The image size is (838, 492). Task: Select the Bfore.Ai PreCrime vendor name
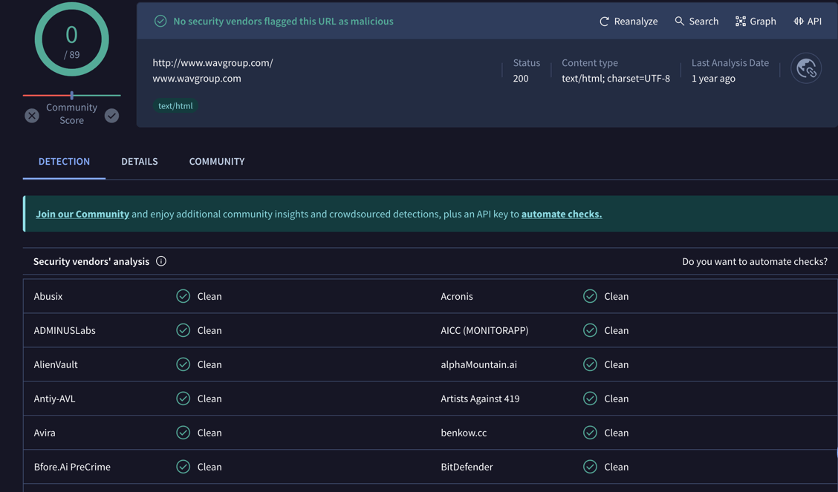click(72, 467)
